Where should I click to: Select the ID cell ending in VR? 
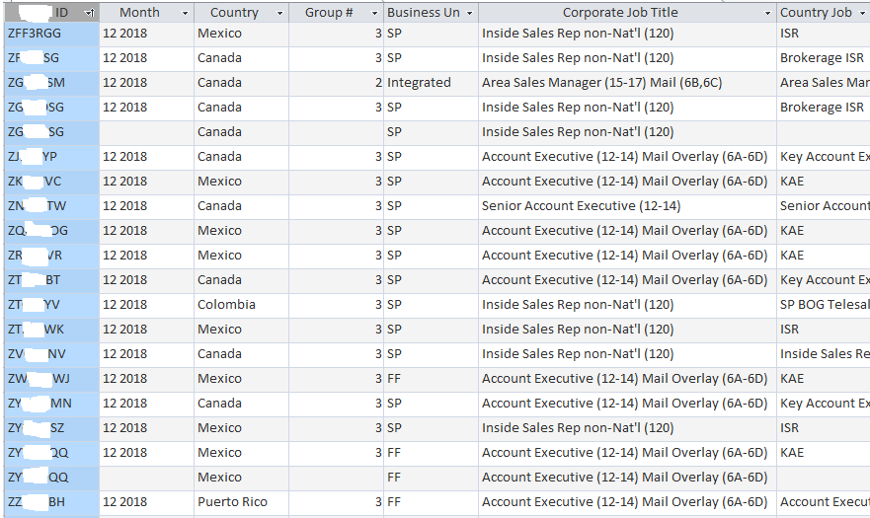51,256
